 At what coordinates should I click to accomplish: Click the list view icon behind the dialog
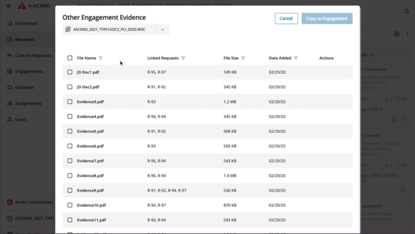[396, 34]
